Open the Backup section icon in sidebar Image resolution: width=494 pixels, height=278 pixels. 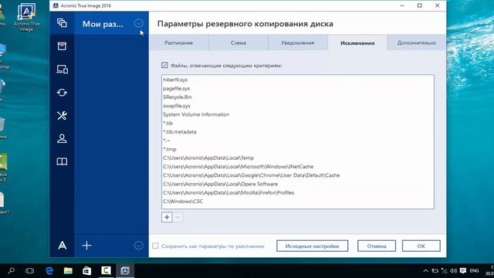[x=62, y=23]
